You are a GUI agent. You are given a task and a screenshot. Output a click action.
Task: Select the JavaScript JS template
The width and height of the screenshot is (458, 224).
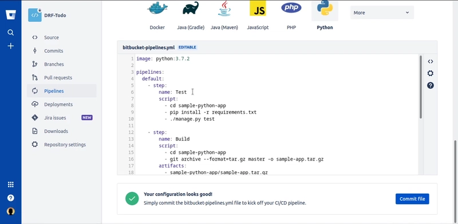[x=258, y=8]
